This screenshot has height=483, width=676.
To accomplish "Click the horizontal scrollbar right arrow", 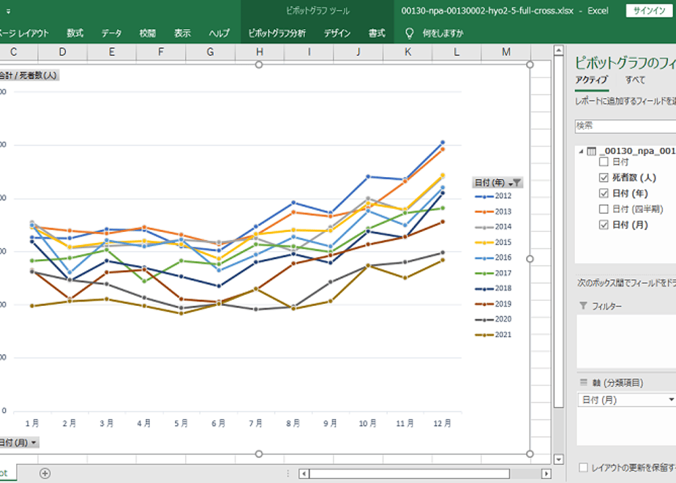I will pos(547,473).
